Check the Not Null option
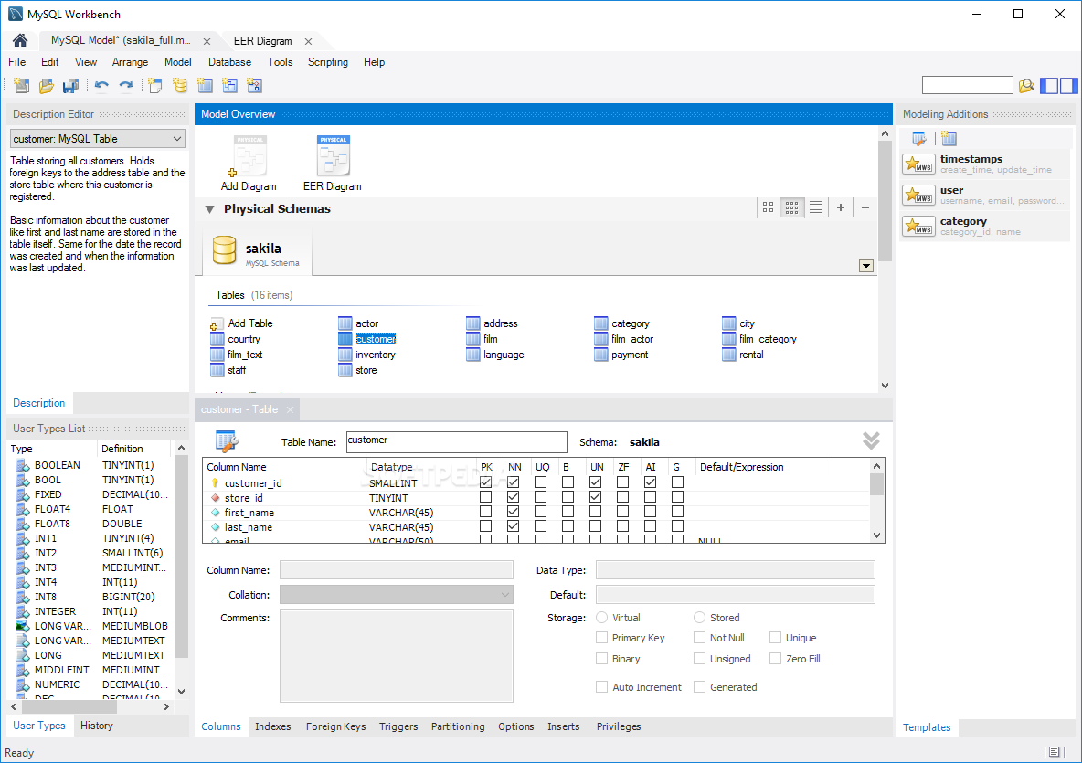The width and height of the screenshot is (1082, 763). pyautogui.click(x=700, y=638)
